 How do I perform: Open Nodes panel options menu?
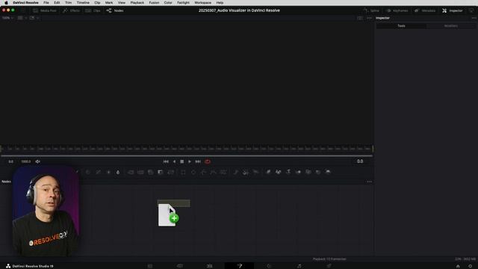[x=369, y=182]
